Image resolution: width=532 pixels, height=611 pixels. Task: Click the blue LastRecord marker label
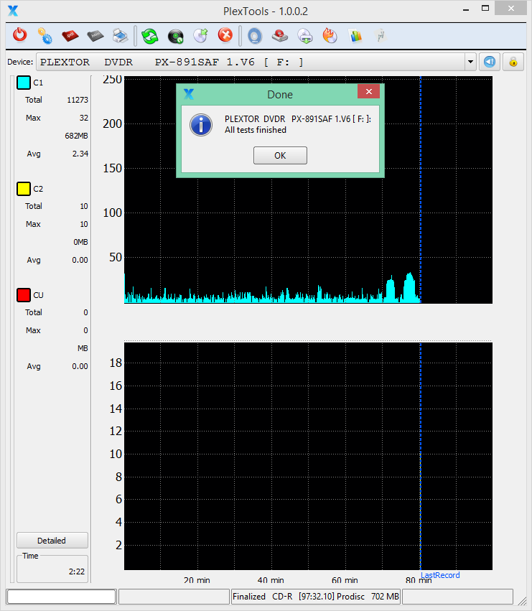tap(440, 575)
